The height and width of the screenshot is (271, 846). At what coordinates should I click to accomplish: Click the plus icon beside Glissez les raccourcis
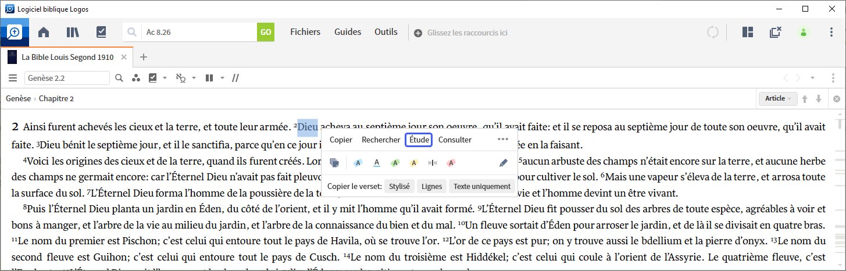click(418, 33)
